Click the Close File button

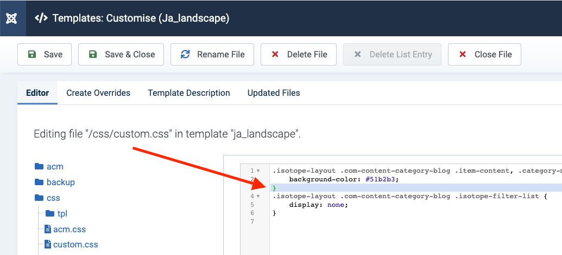pos(484,54)
